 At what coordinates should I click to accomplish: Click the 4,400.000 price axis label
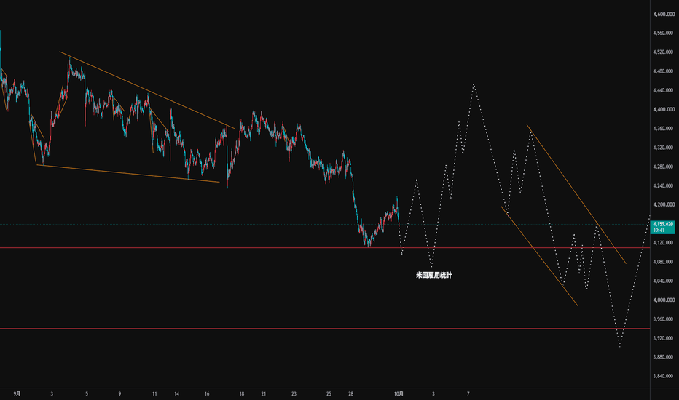[x=663, y=109]
